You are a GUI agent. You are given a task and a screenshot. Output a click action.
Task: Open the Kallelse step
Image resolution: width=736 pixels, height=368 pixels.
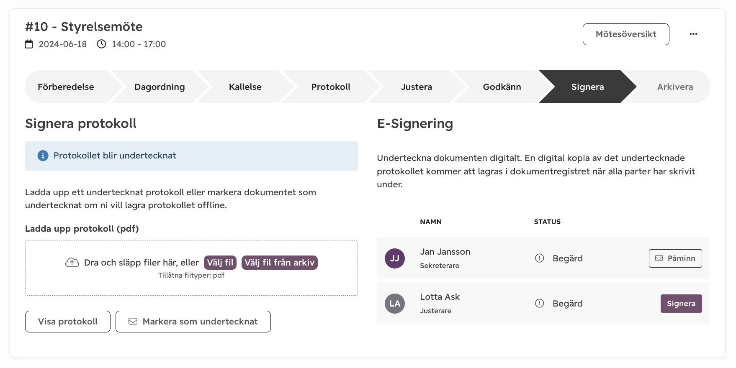[x=245, y=87]
